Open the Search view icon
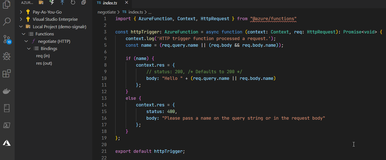This screenshot has width=386, height=160. click(7, 21)
